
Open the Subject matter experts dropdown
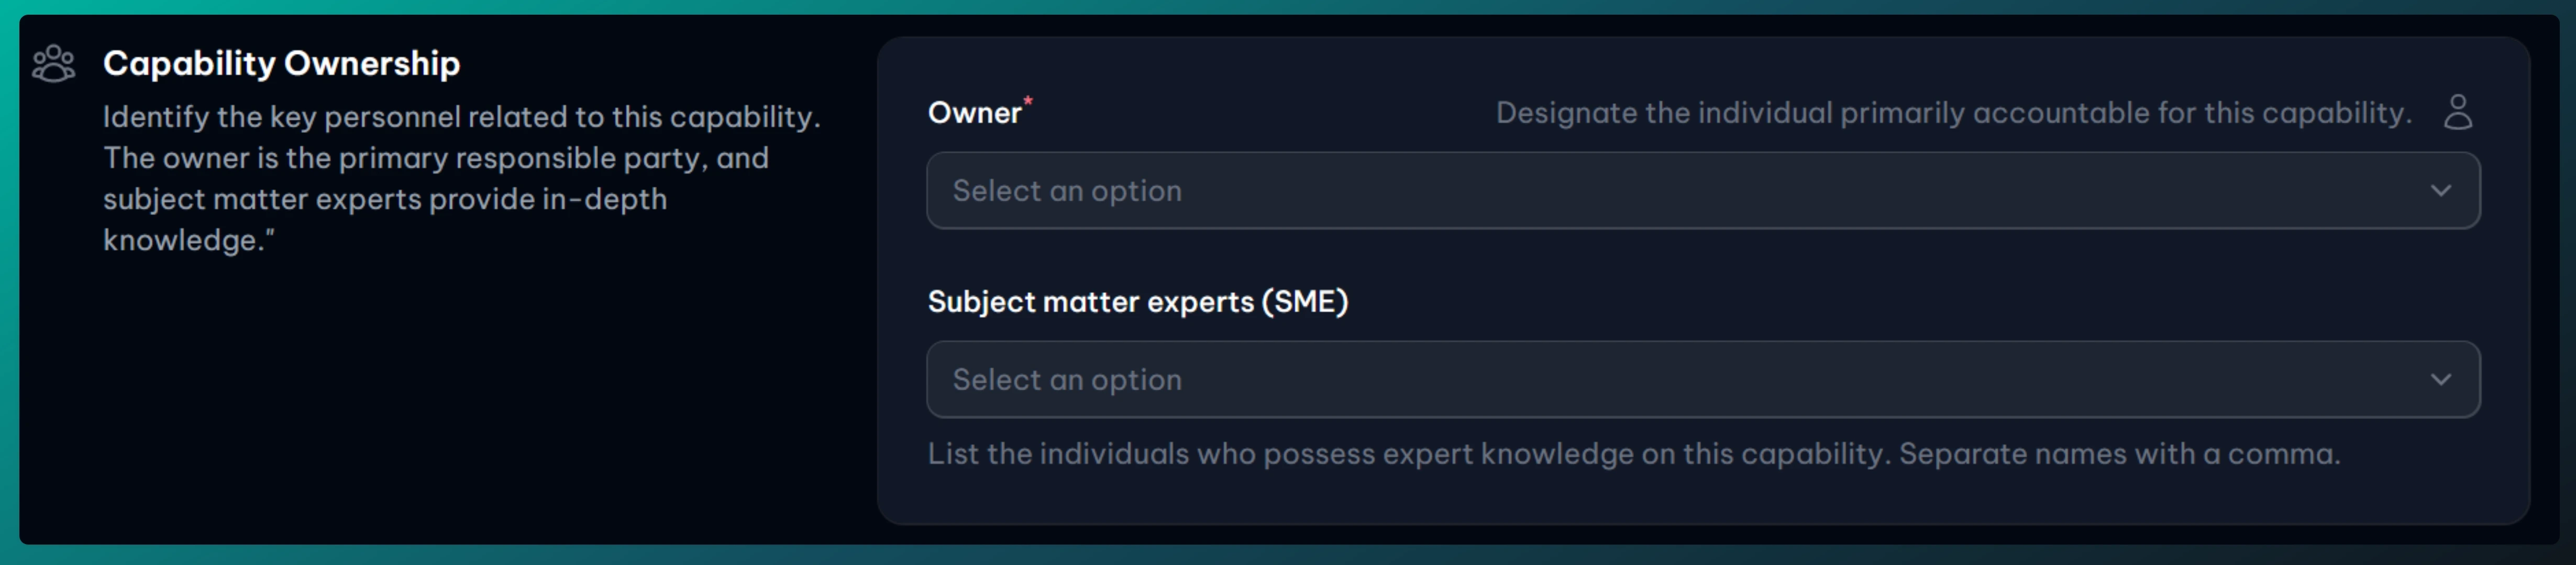click(1702, 379)
